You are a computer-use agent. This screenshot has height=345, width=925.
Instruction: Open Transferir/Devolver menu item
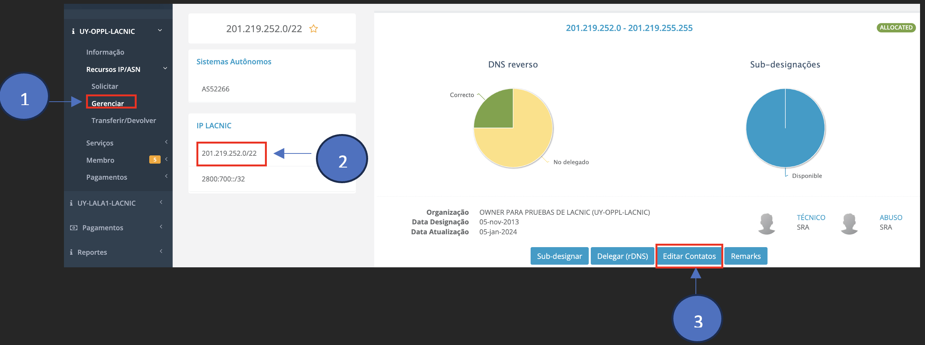[x=124, y=121]
